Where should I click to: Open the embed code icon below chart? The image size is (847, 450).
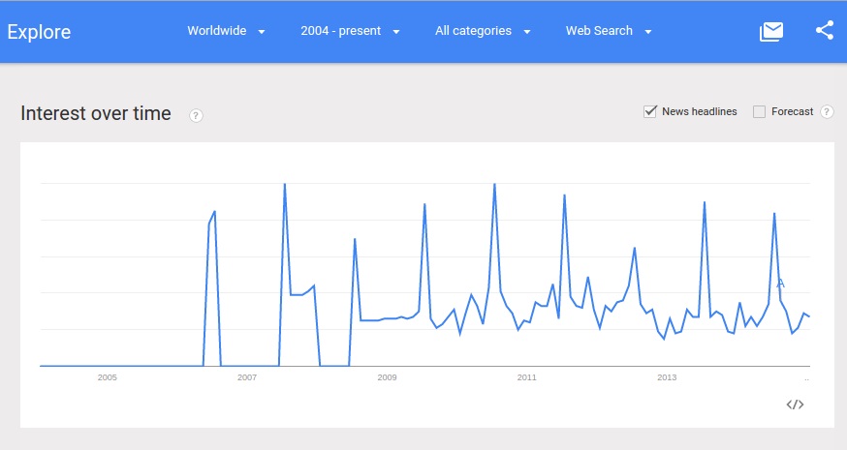pos(795,405)
